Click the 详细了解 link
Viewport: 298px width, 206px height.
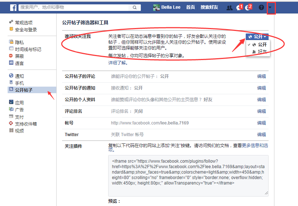118,63
